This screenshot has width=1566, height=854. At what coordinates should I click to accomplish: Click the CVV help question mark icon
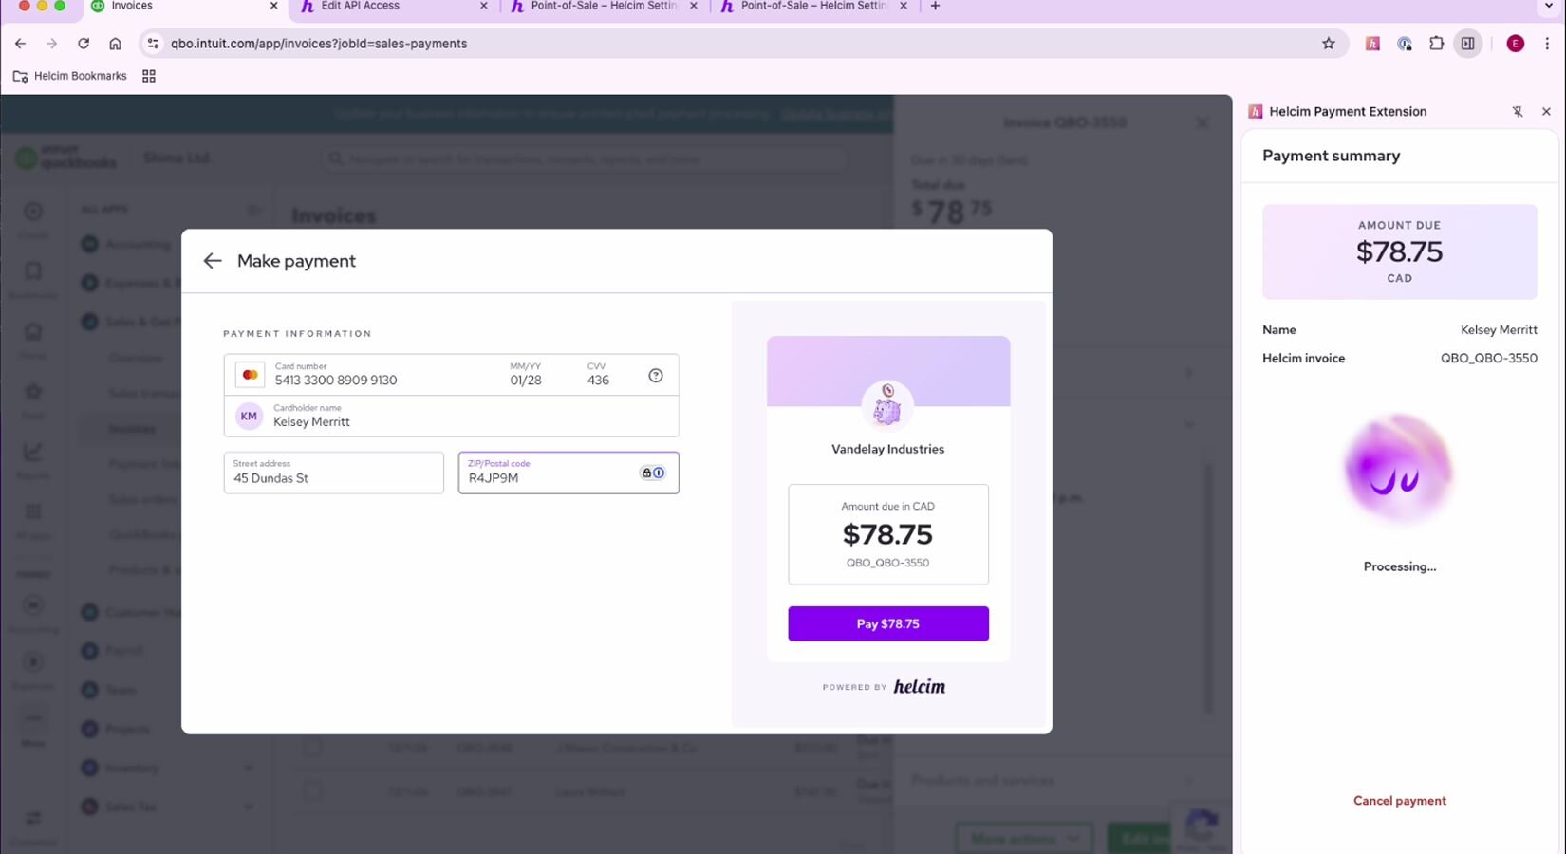coord(656,376)
